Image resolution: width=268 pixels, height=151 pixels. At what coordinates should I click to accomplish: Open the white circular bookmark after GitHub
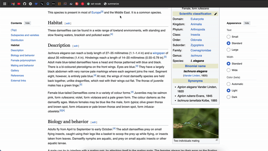point(30,4)
